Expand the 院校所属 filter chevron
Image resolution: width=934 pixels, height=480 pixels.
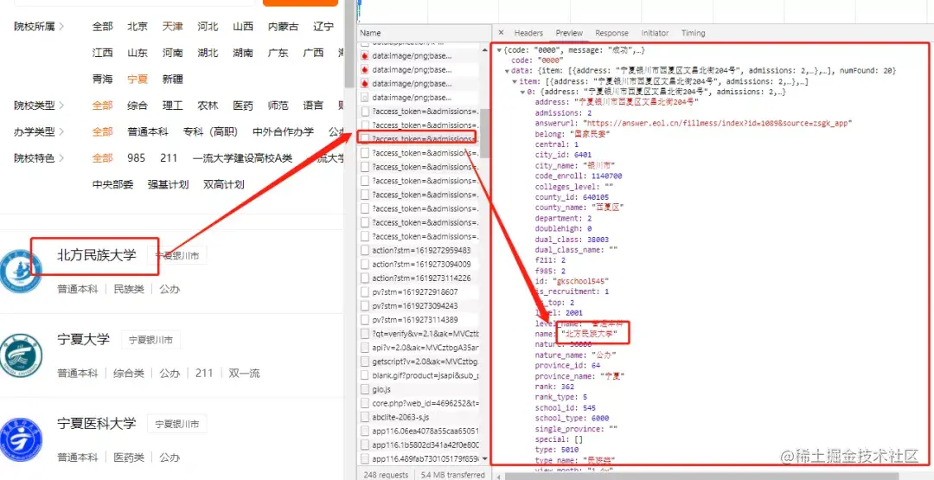click(61, 27)
